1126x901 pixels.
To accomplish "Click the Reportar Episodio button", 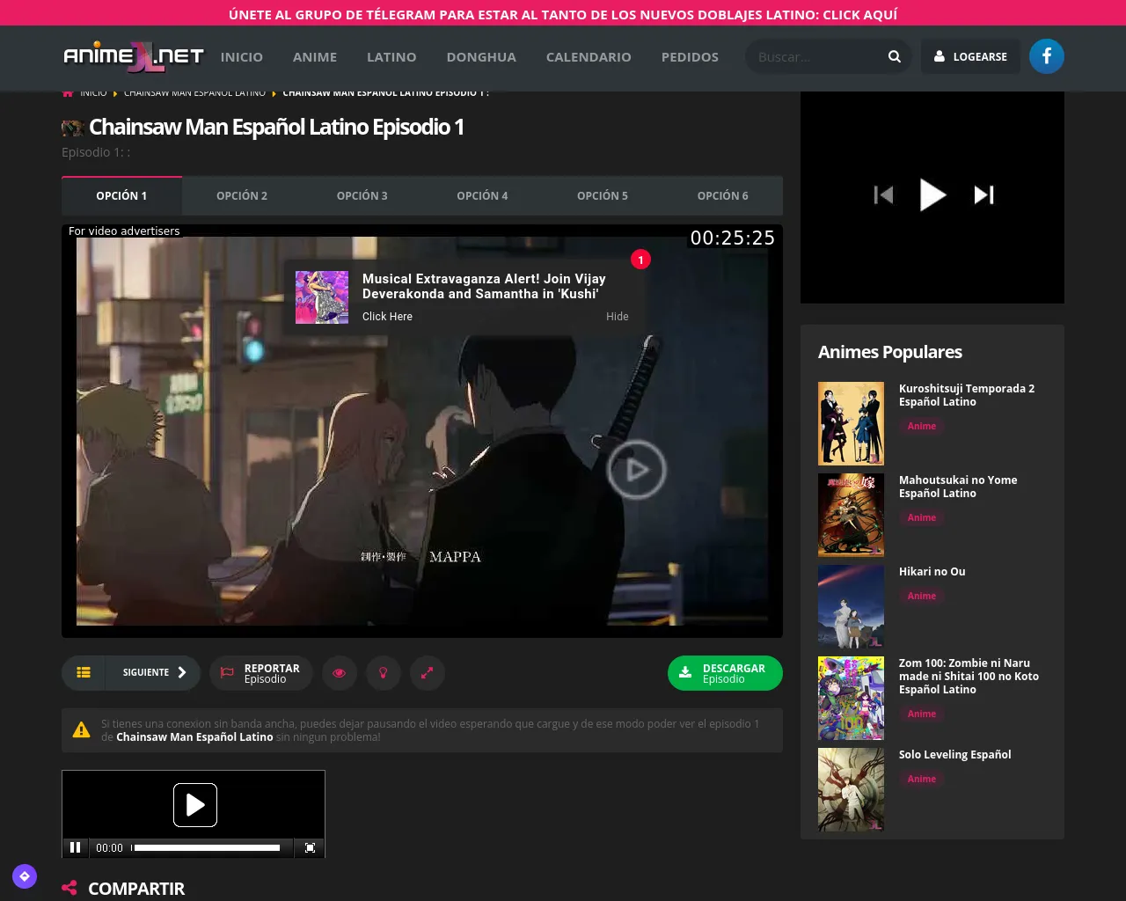I will click(260, 673).
